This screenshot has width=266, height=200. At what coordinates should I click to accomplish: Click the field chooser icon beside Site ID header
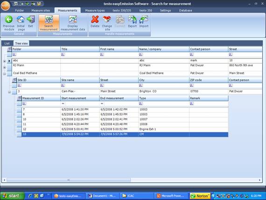pyautogui.click(x=14, y=80)
